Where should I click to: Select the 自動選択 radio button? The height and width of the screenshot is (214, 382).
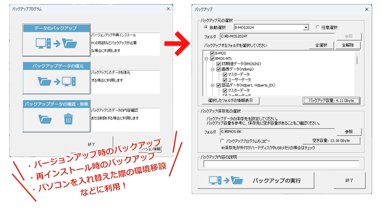click(206, 27)
